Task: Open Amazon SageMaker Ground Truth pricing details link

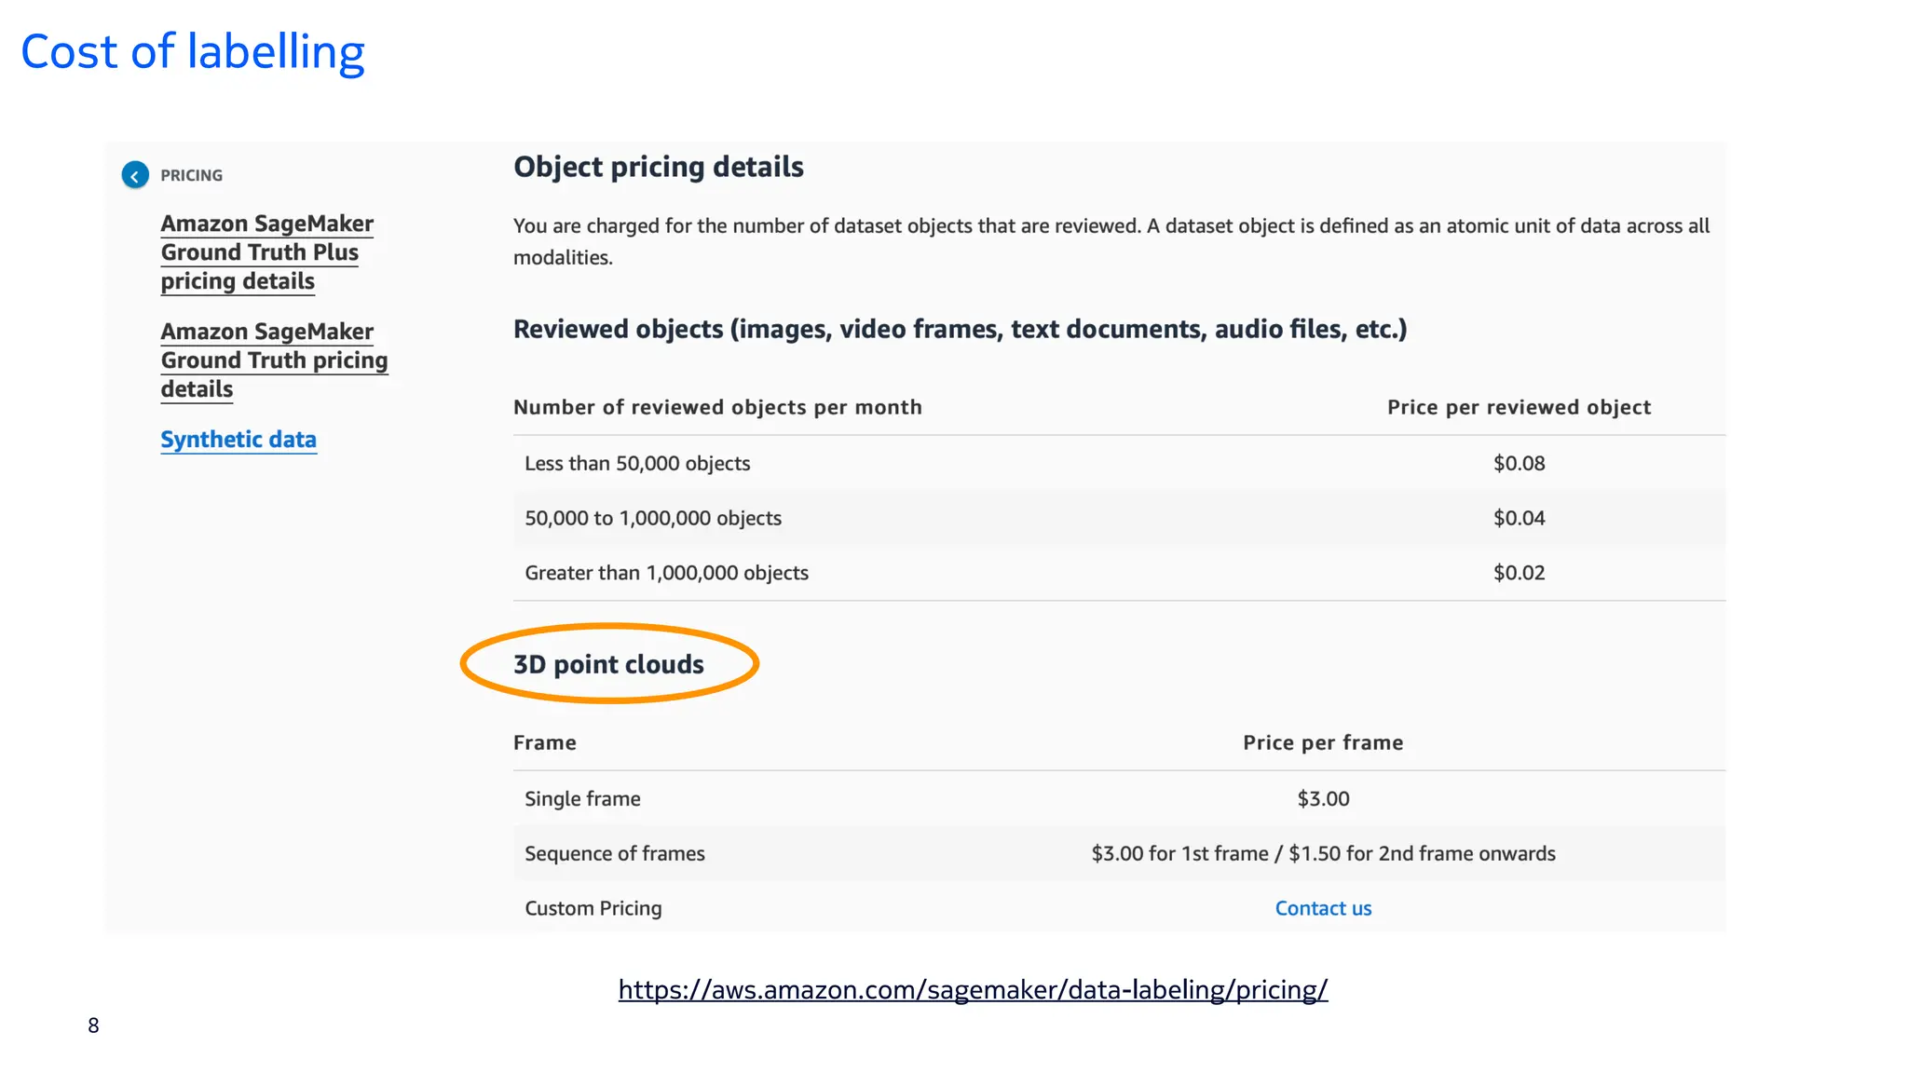Action: pos(273,360)
